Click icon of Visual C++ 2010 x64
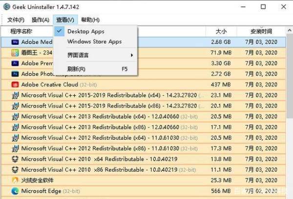 (15, 159)
